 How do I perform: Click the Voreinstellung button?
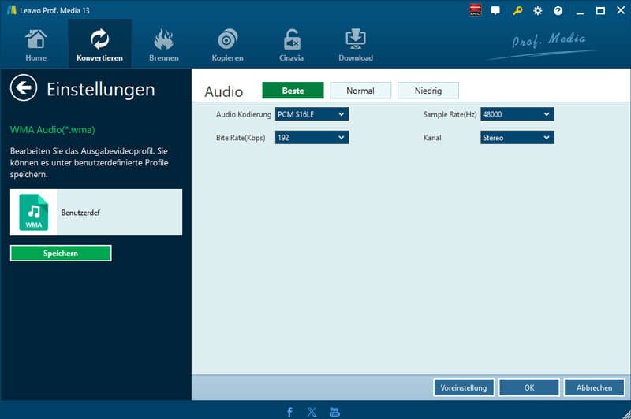[464, 387]
